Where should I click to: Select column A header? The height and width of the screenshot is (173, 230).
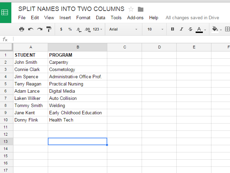point(31,47)
